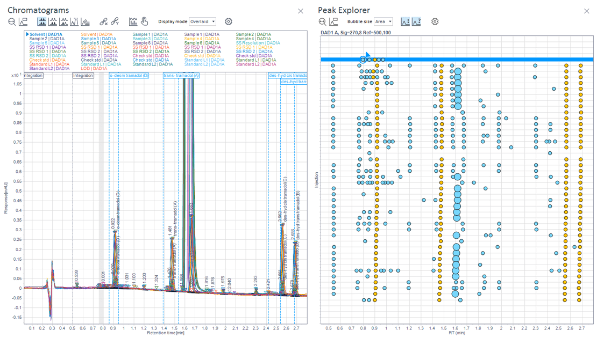Viewport: 597px width, 338px height.
Task: Toggle chart legend icon in Peak Explorer
Action: click(333, 22)
